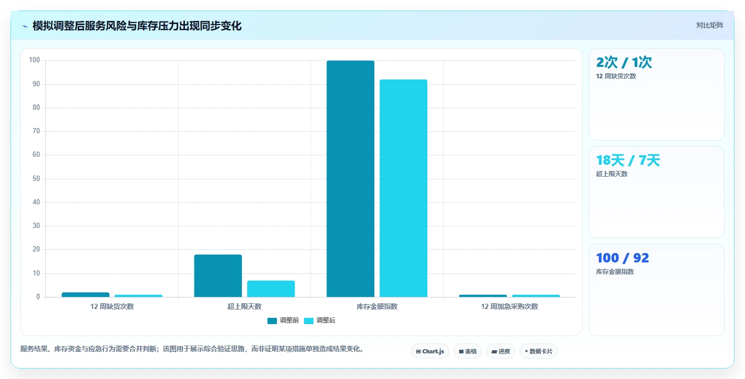The image size is (745, 379).
Task: Click the 对比矩阵 label in header
Action: click(x=709, y=25)
